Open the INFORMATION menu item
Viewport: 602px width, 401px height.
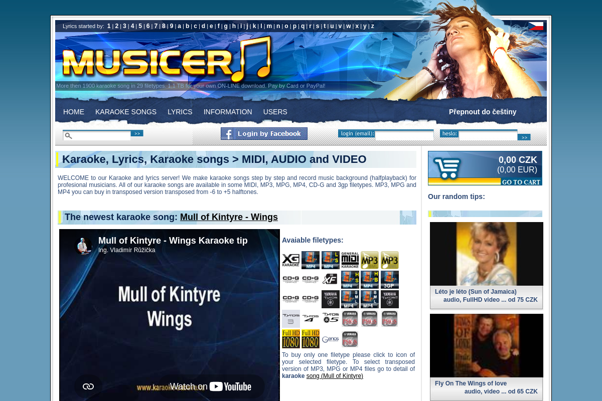pyautogui.click(x=228, y=112)
